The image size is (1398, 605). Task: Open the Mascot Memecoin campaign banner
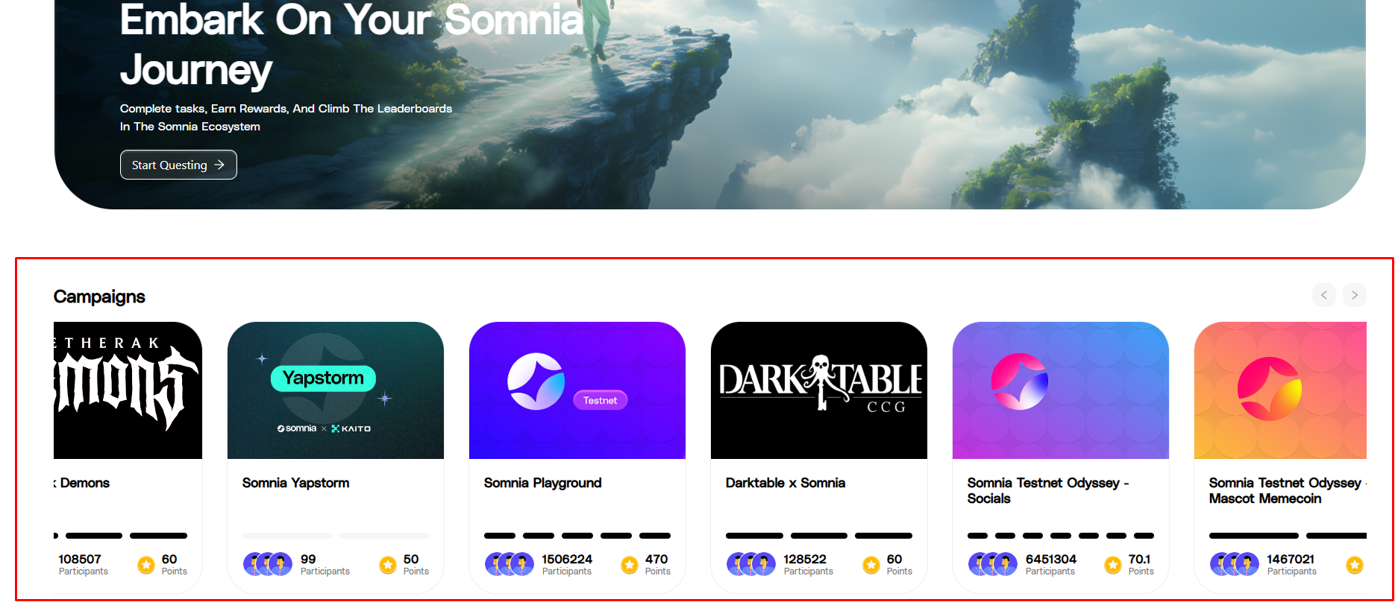tap(1280, 390)
